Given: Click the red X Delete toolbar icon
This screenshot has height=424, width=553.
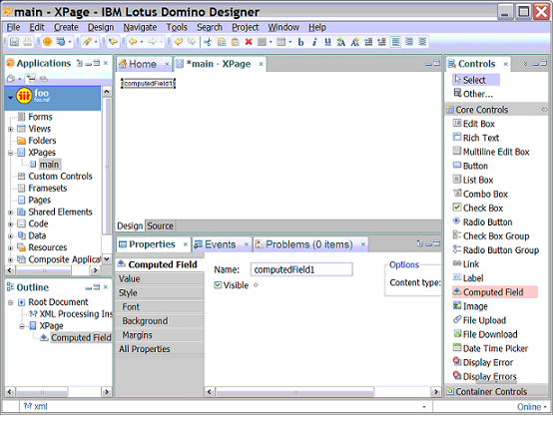Looking at the screenshot, I should [249, 42].
